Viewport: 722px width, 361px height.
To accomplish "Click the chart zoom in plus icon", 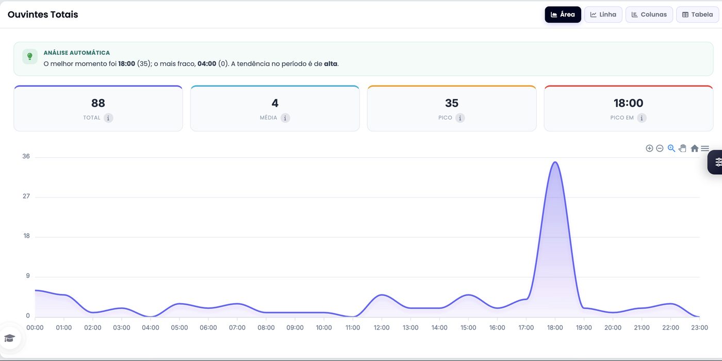I will point(649,149).
